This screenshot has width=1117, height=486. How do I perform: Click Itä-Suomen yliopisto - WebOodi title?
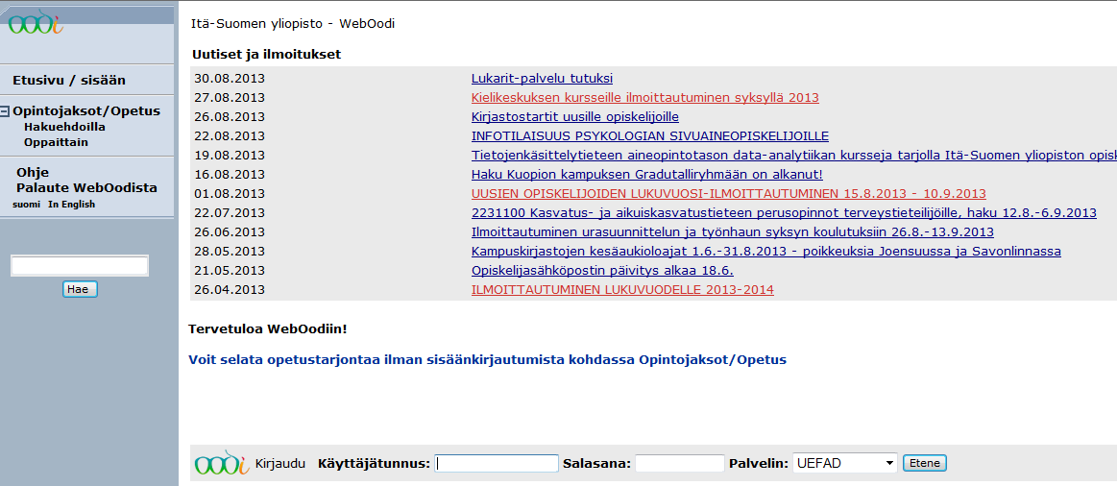[x=293, y=23]
